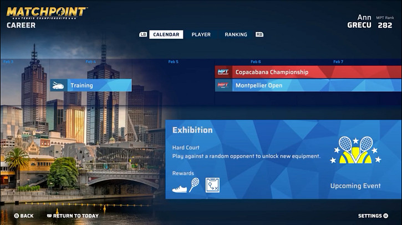Click the MPT logo beside Montpellier Open
The height and width of the screenshot is (225, 402).
point(223,86)
